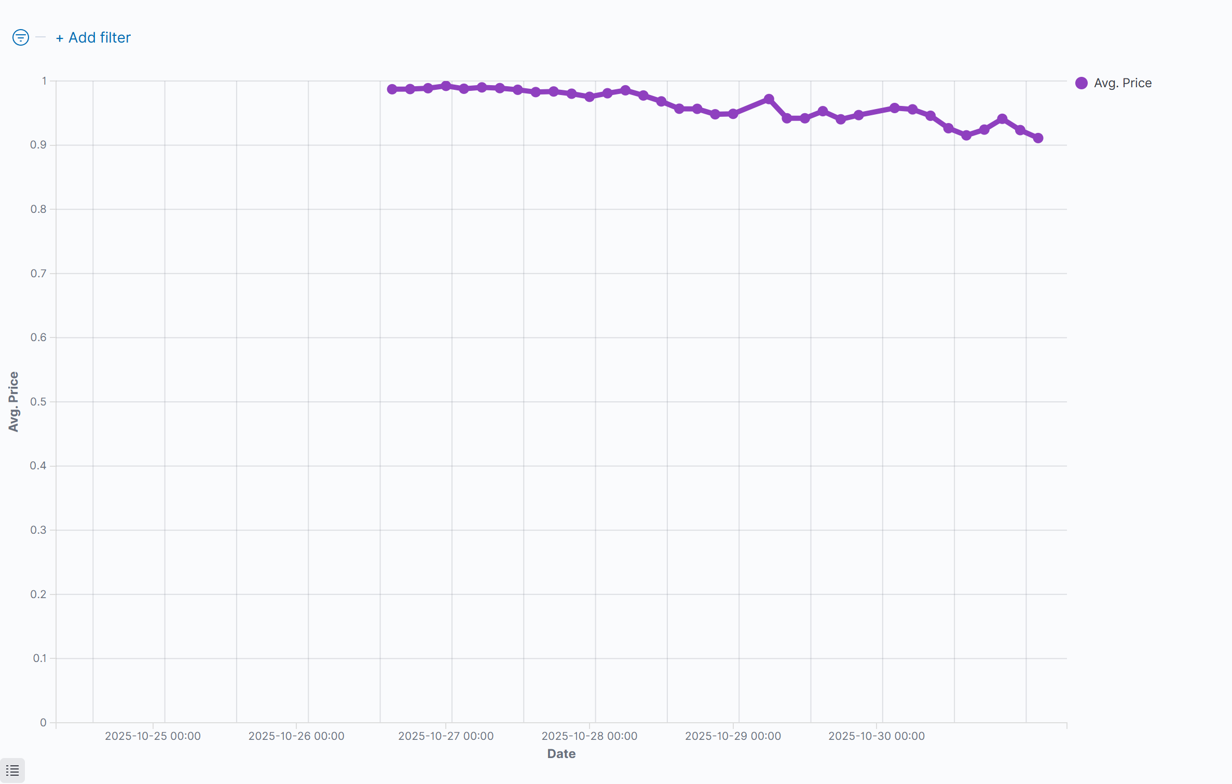Viewport: 1232px width, 784px height.
Task: Click the 0.7 tick label on y-axis
Action: point(38,274)
